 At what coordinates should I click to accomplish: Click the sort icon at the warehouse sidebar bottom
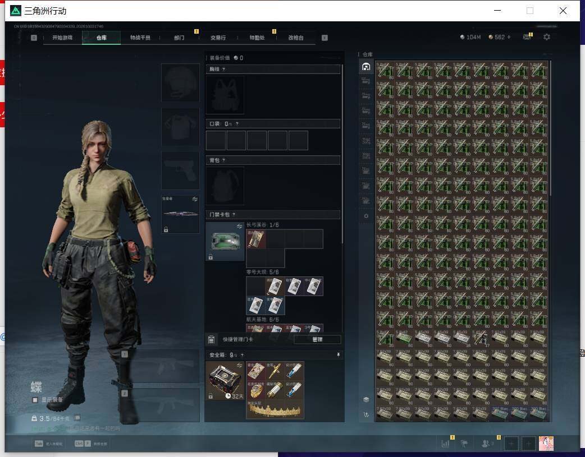[366, 414]
